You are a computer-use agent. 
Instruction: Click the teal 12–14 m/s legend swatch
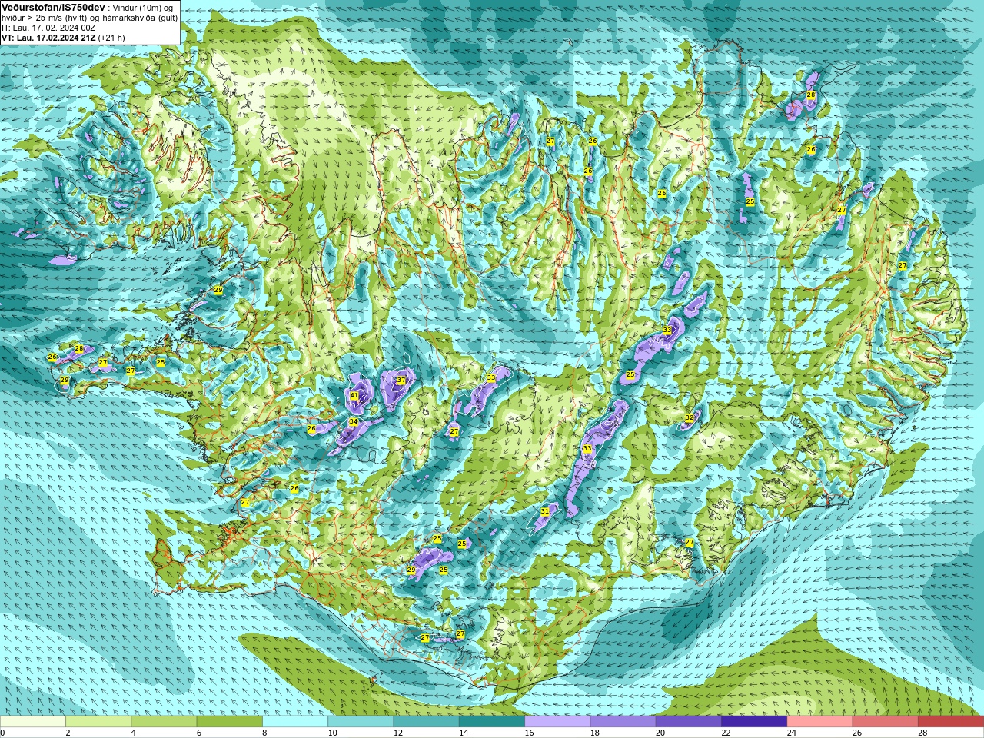[x=427, y=722]
